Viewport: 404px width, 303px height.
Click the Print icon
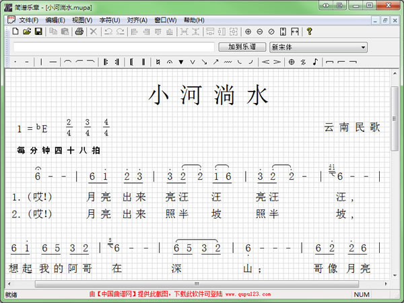click(79, 32)
